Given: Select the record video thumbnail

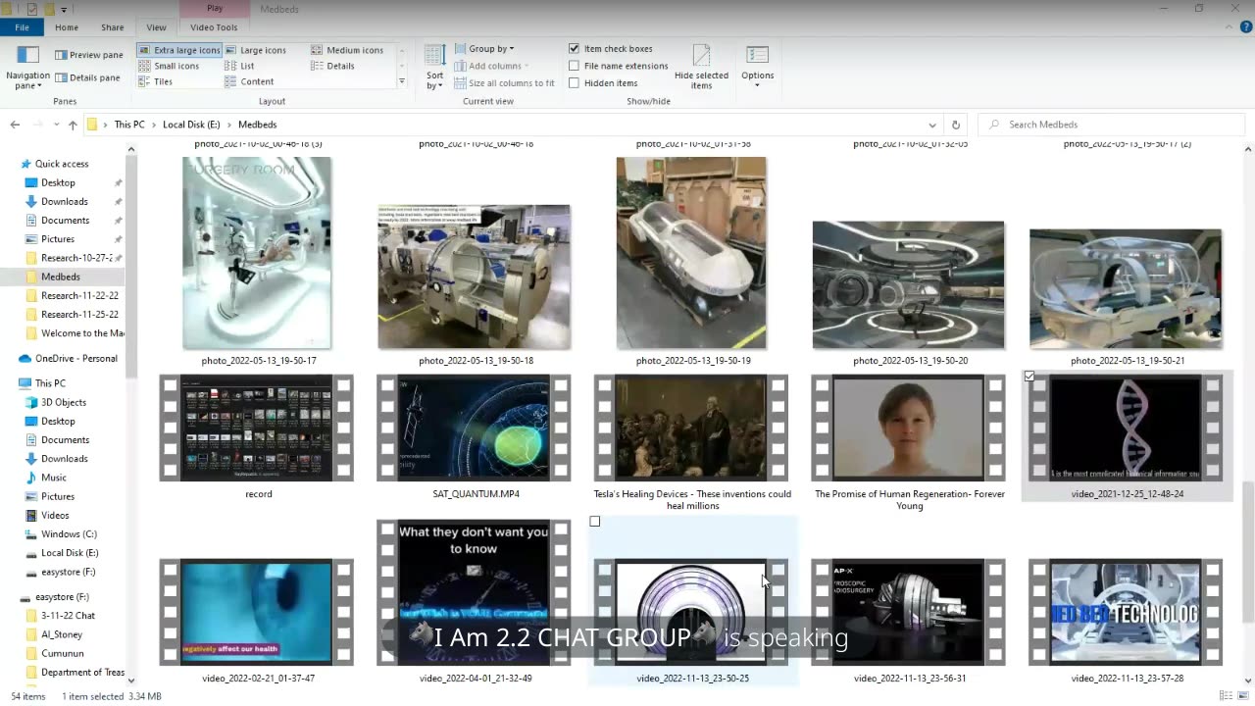Looking at the screenshot, I should point(257,428).
